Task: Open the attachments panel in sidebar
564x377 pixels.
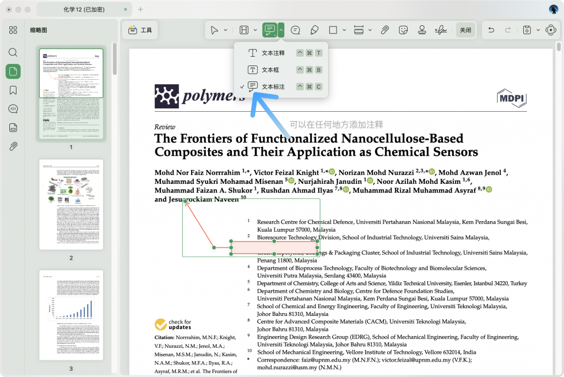Action: click(13, 146)
